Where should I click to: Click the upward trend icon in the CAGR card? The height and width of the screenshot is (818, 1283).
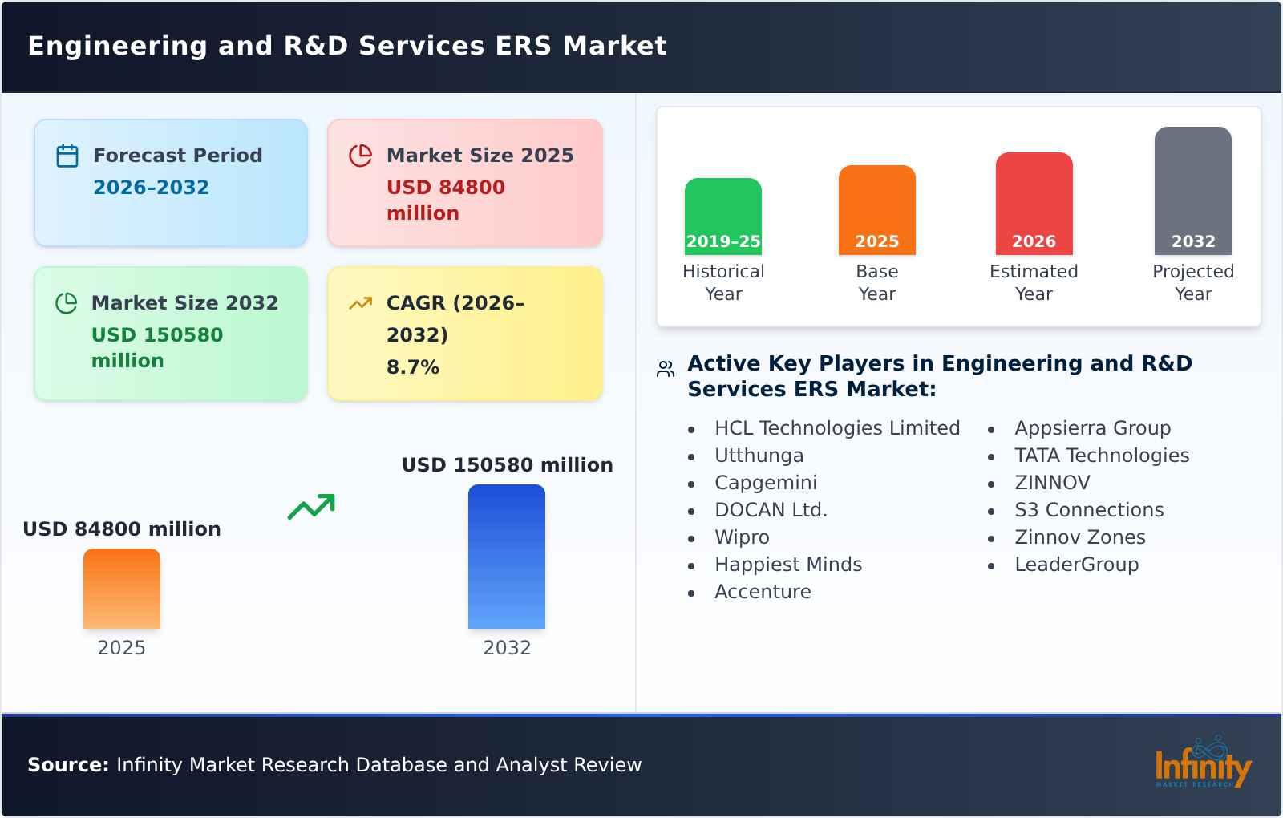(361, 302)
